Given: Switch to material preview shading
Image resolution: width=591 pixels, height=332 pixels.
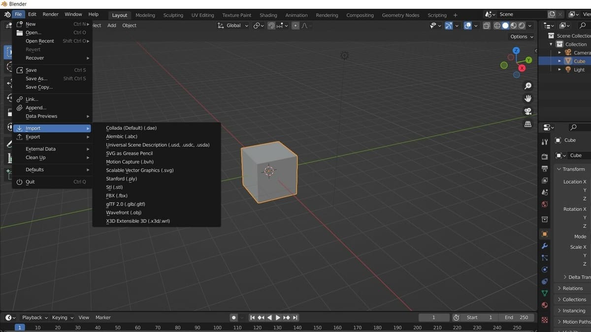Looking at the screenshot, I should tap(514, 26).
